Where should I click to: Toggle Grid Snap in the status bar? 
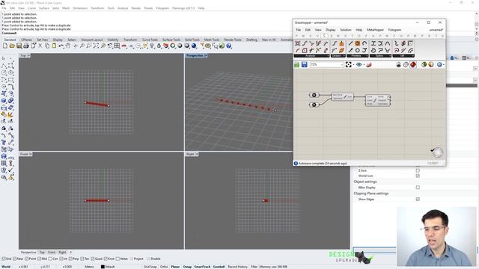(150, 267)
